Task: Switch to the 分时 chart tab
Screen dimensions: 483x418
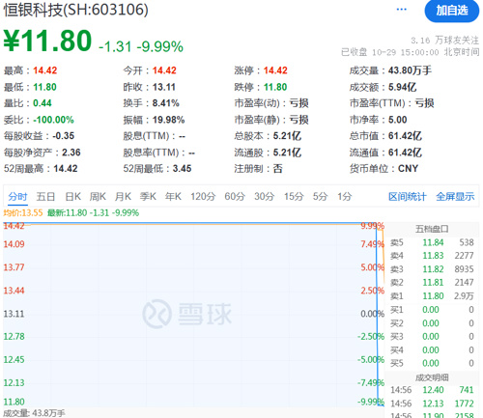Action: (17, 196)
